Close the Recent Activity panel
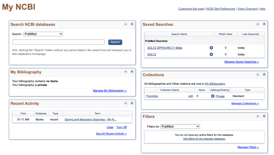The width and height of the screenshot is (274, 155). tap(132, 103)
